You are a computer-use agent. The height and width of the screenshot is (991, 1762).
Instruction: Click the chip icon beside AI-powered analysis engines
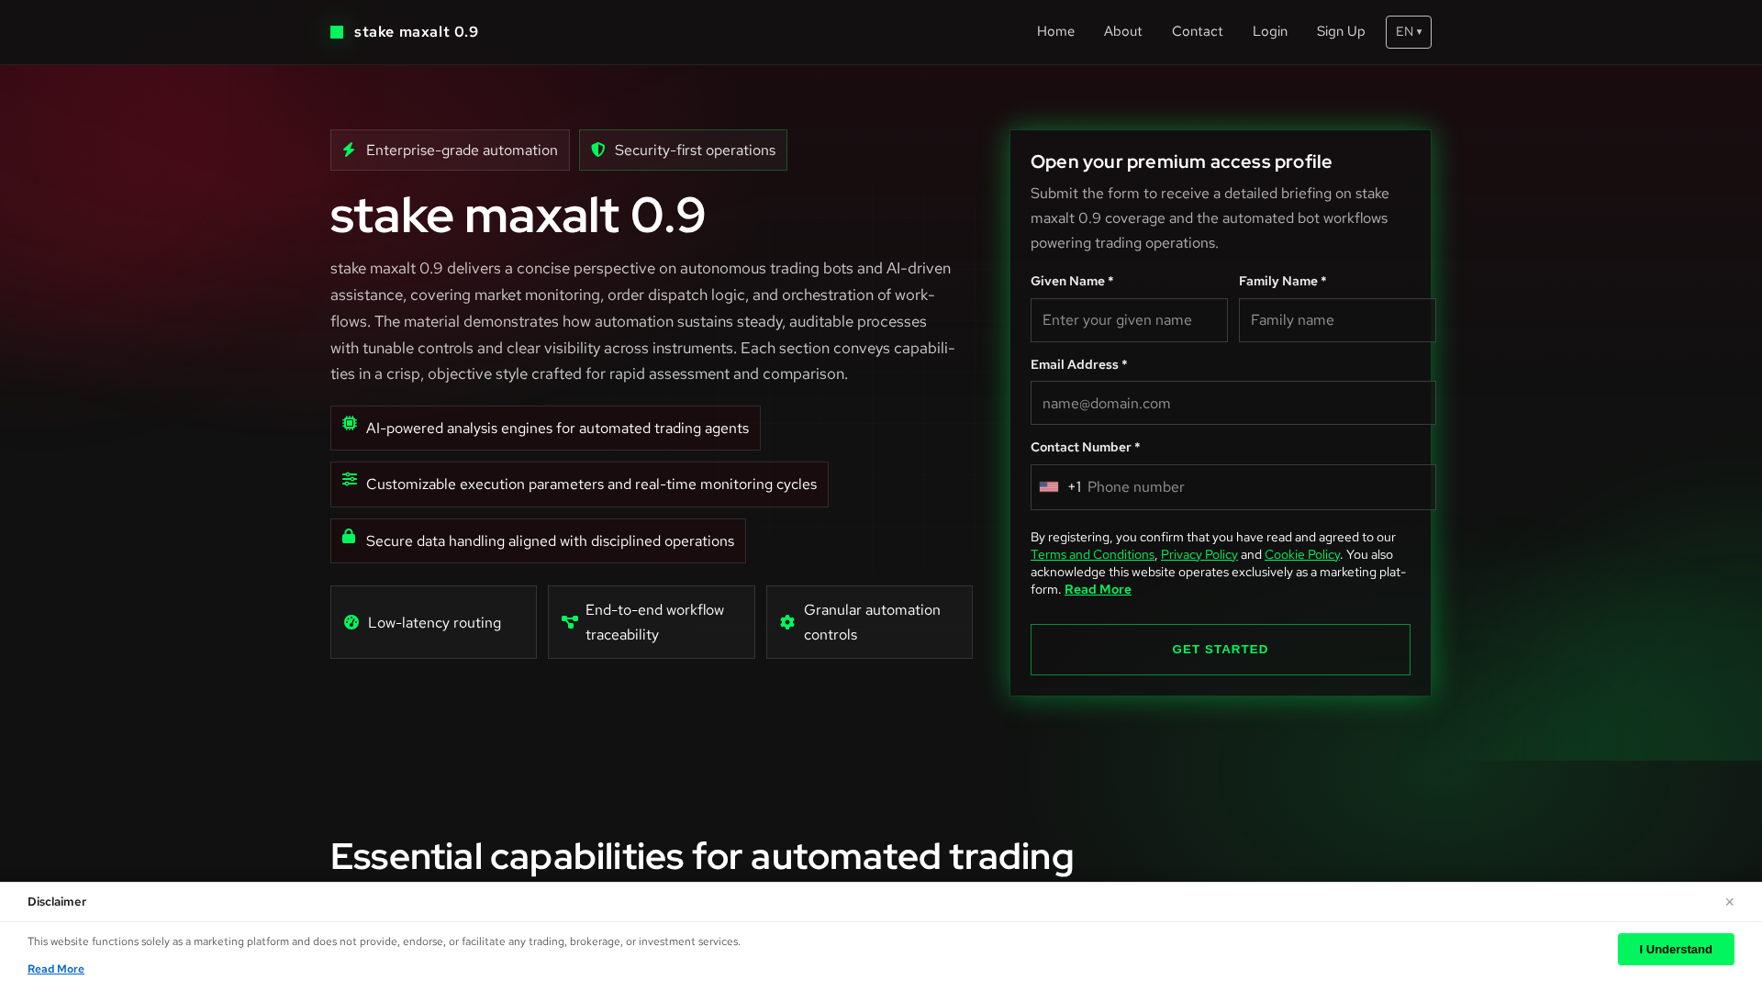(350, 423)
